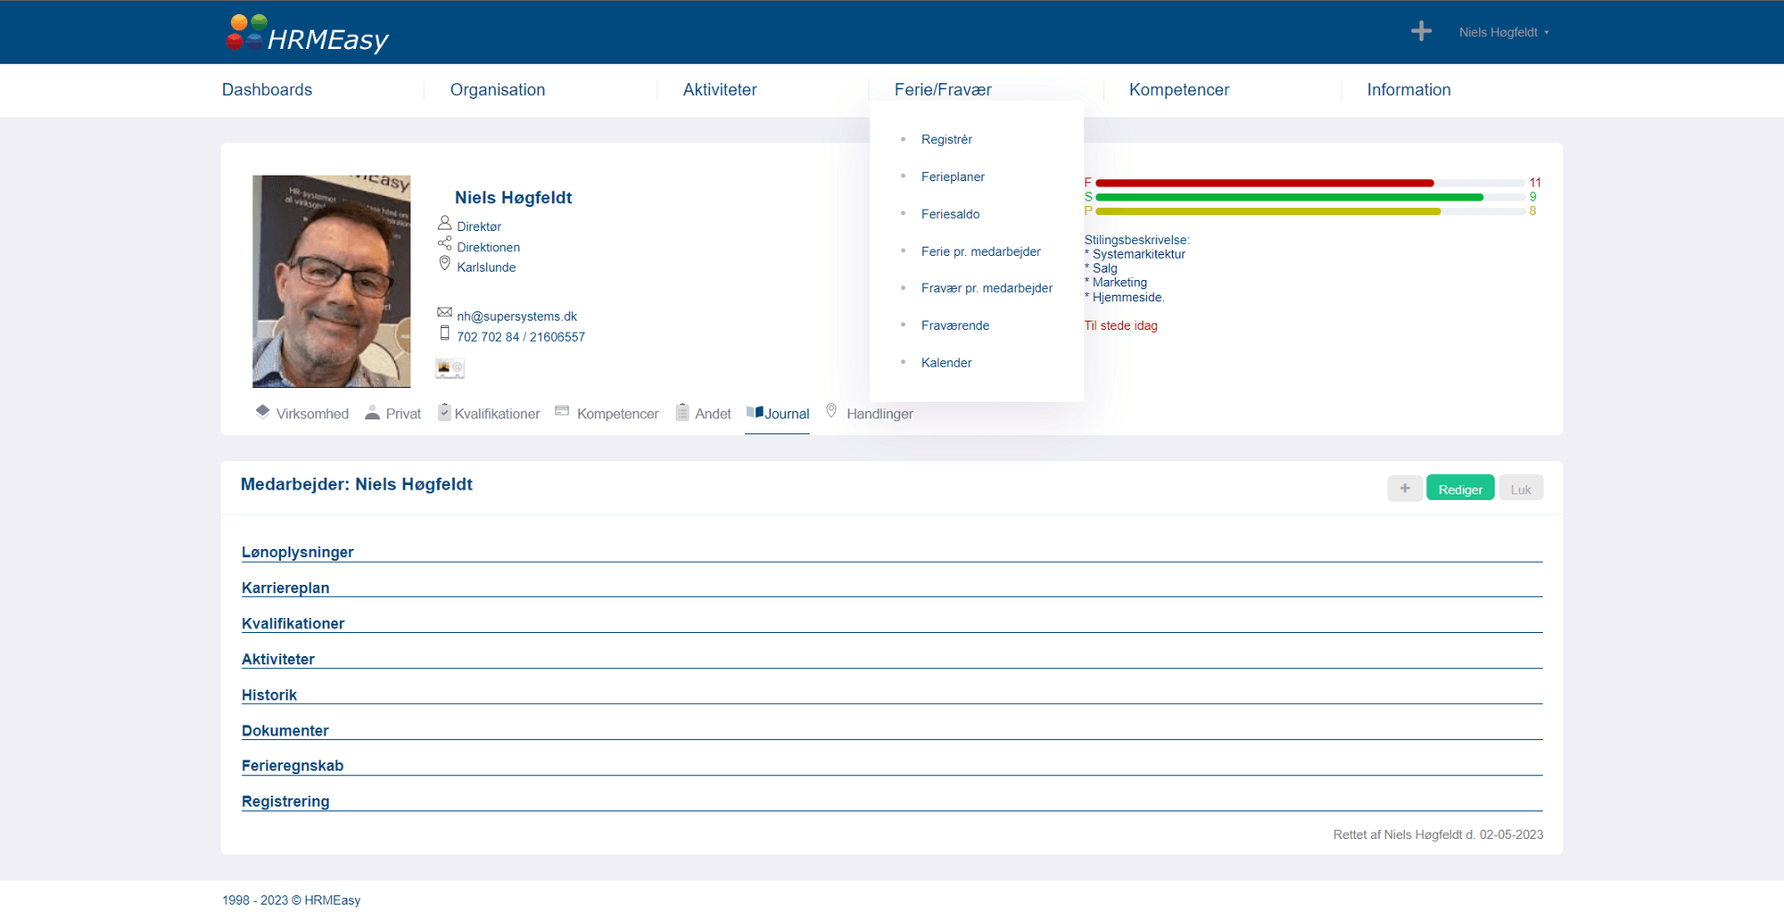The height and width of the screenshot is (912, 1784).
Task: Click the email nh@supersystems.dk
Action: coord(516,316)
